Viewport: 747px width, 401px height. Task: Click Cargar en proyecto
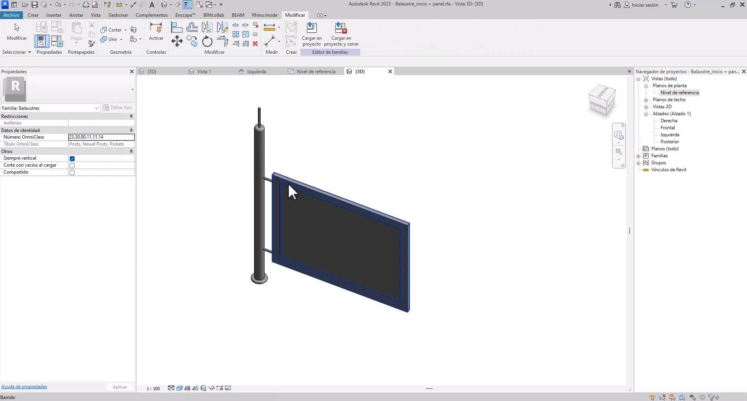[312, 34]
